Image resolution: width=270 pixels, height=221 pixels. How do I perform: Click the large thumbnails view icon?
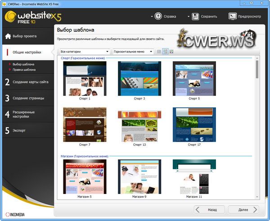pyautogui.click(x=171, y=51)
